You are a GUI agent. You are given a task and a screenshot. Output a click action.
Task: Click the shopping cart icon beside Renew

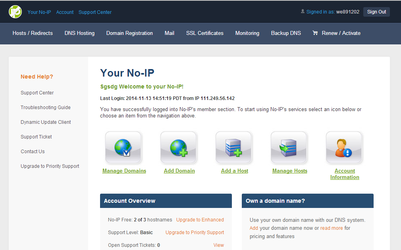tap(315, 33)
